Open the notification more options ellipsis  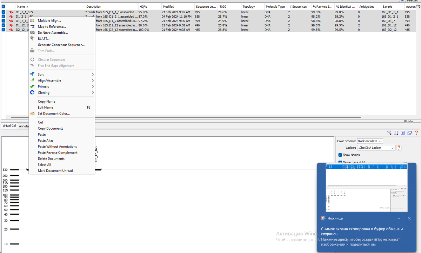pyautogui.click(x=398, y=218)
